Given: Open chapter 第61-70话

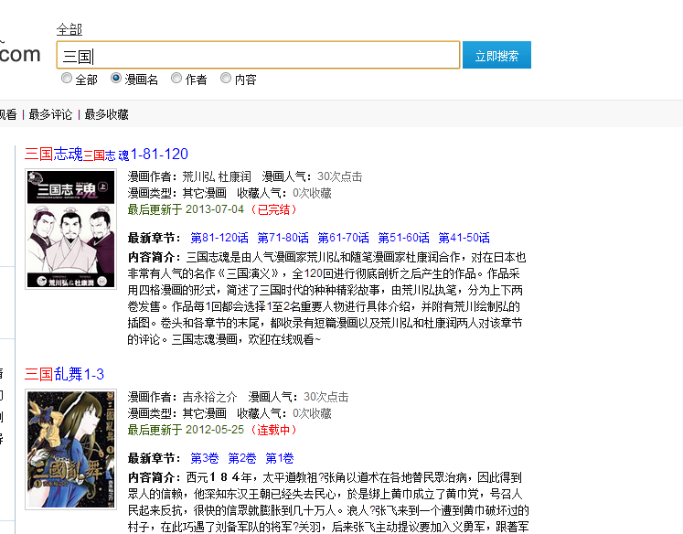Looking at the screenshot, I should point(343,238).
